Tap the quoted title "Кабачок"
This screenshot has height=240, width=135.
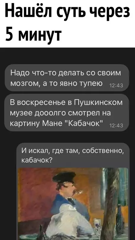tap(85, 123)
